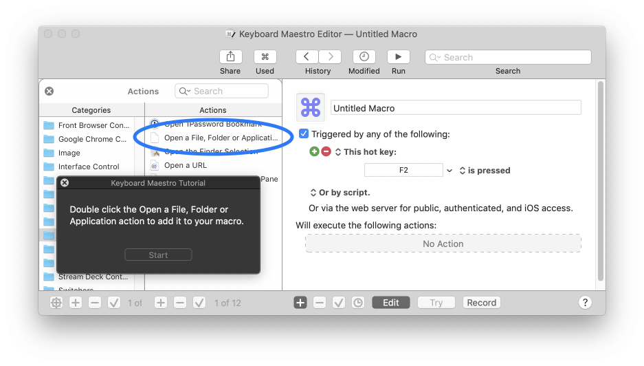Select Open a File, Folder or Application action
644x366 pixels.
[214, 138]
